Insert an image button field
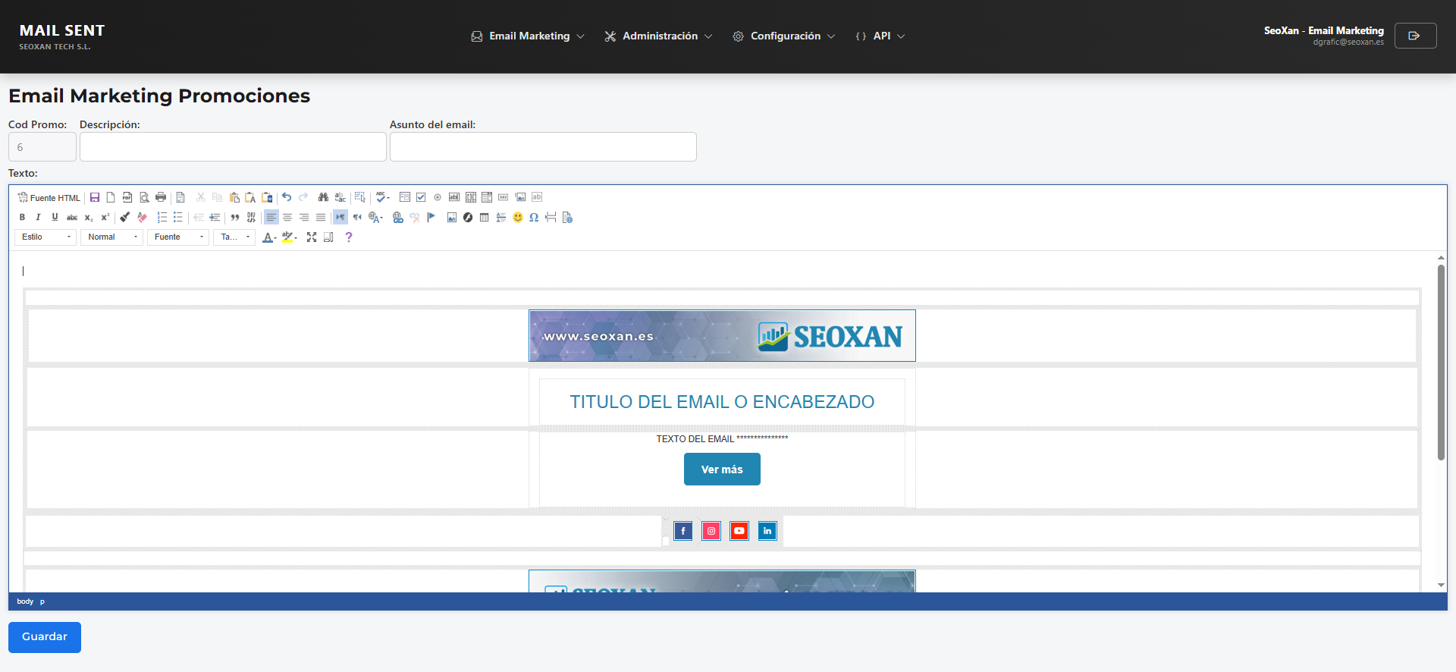Screen dimensions: 1456x672 pos(520,197)
